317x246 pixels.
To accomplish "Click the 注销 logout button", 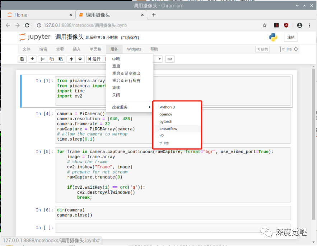I will (291, 37).
